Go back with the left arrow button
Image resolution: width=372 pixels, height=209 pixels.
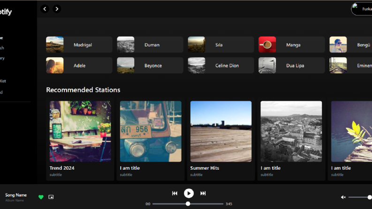45,9
